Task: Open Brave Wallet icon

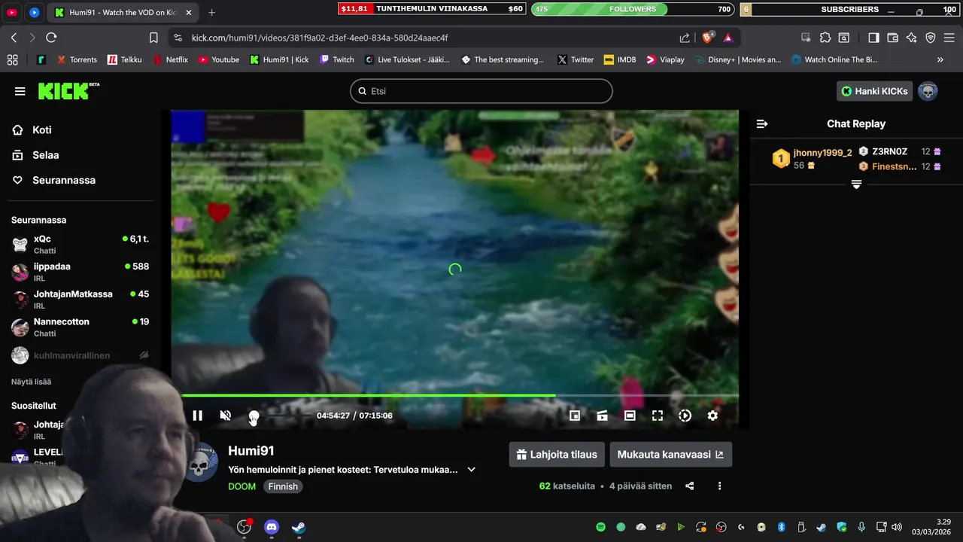Action: [x=893, y=38]
